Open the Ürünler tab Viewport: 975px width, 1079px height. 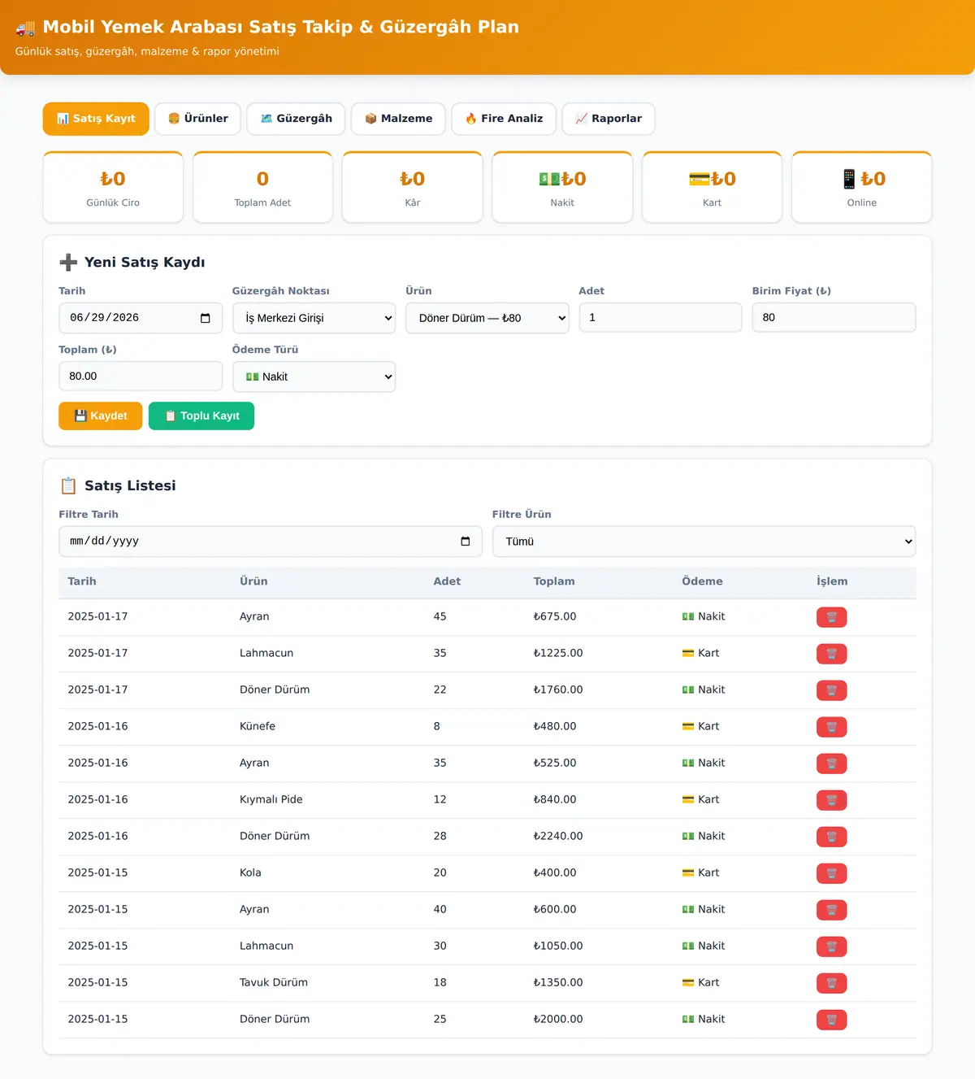[197, 119]
